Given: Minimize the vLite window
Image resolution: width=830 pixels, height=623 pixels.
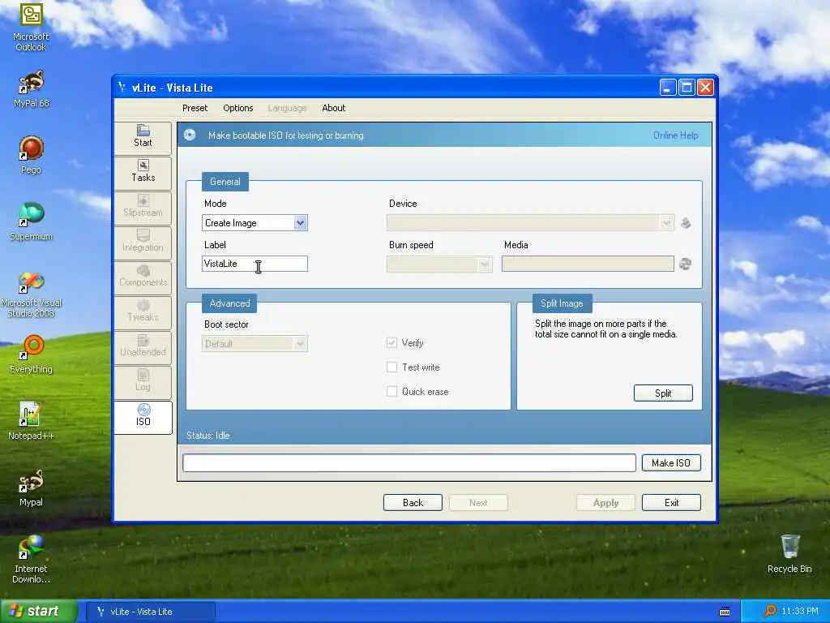Looking at the screenshot, I should (668, 88).
